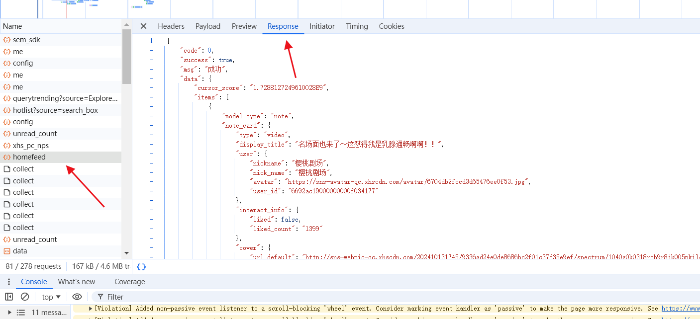
Task: Select the homefeed request
Action: click(x=29, y=157)
